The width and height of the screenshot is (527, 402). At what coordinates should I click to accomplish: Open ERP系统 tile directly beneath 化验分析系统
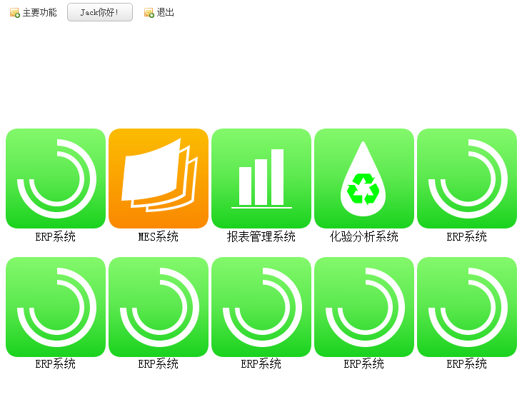coord(364,307)
